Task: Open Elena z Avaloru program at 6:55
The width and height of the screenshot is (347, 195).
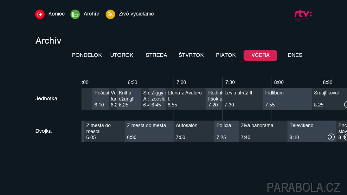Action: (x=186, y=99)
